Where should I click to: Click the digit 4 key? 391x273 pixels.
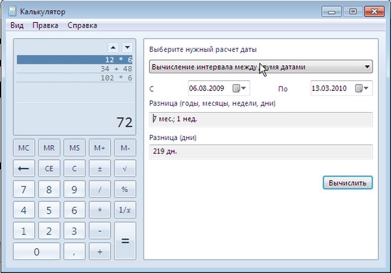[x=23, y=210]
